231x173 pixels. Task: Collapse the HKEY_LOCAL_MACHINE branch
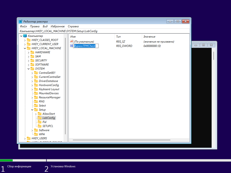[x=25, y=48]
